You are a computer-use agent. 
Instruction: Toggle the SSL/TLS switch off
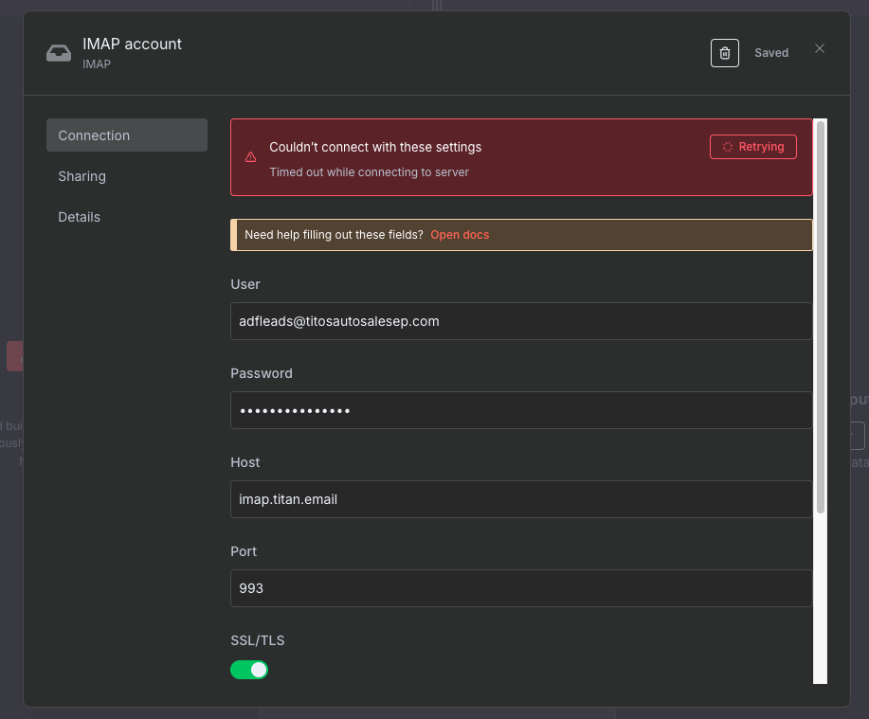tap(249, 670)
